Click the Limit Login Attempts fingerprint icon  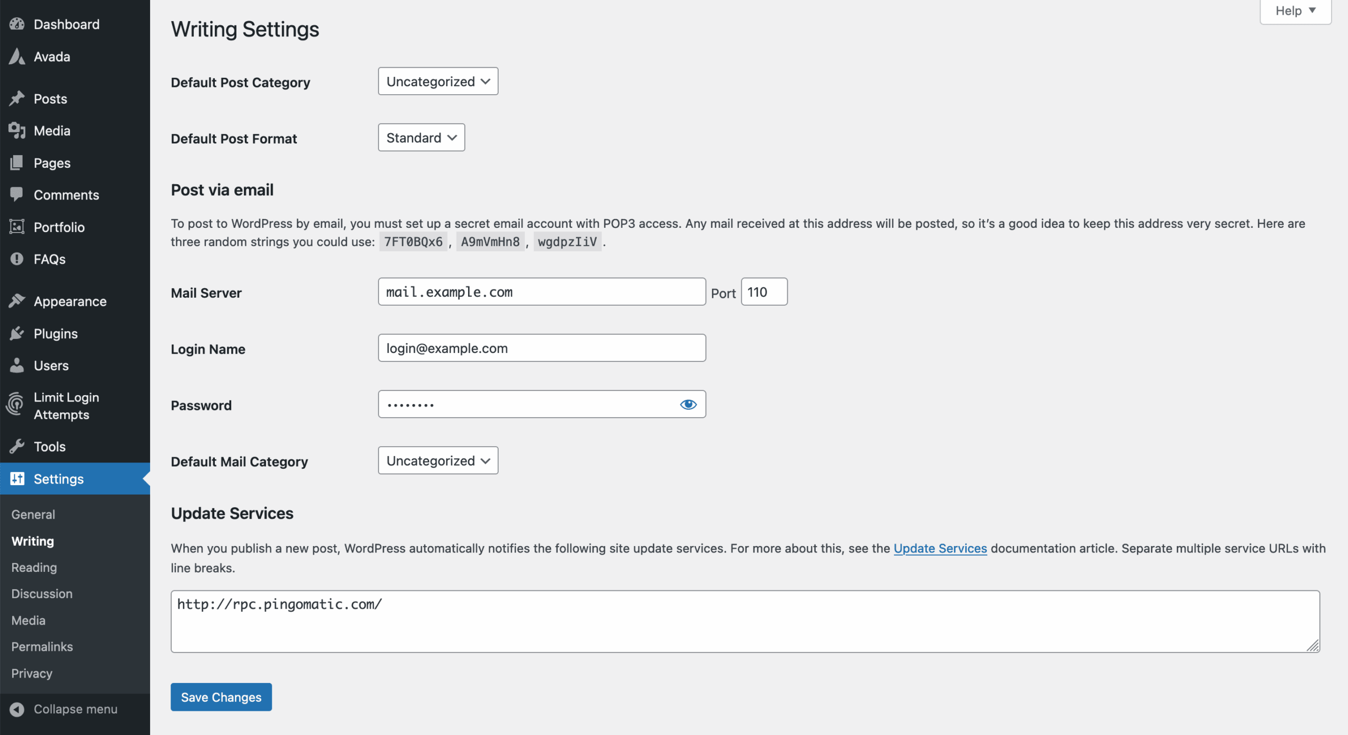pos(16,405)
